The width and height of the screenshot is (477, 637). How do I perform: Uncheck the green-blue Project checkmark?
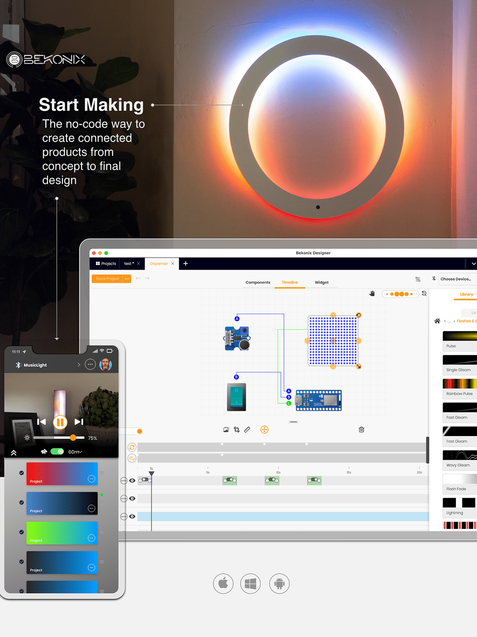pos(22,532)
